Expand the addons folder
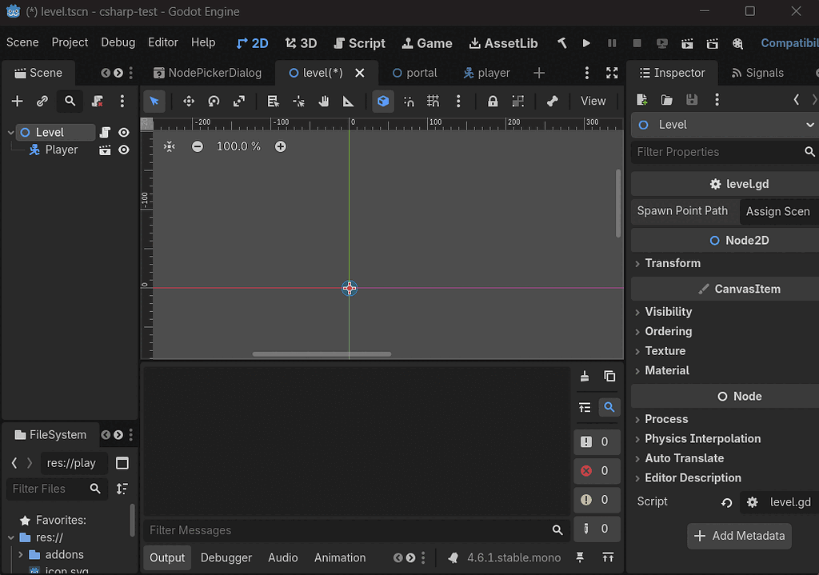Image resolution: width=819 pixels, height=575 pixels. click(20, 555)
